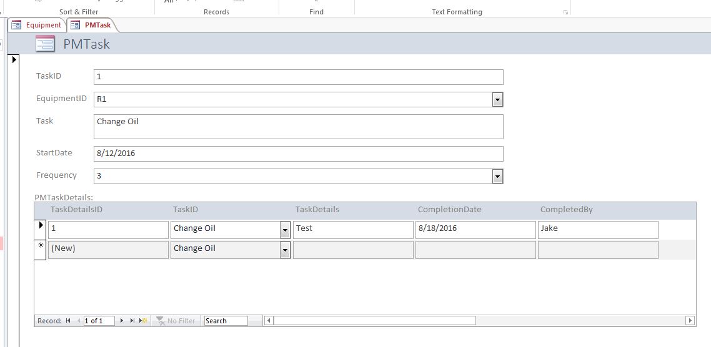
Task: Click the PMTaskDetails: subform label
Action: tap(64, 197)
